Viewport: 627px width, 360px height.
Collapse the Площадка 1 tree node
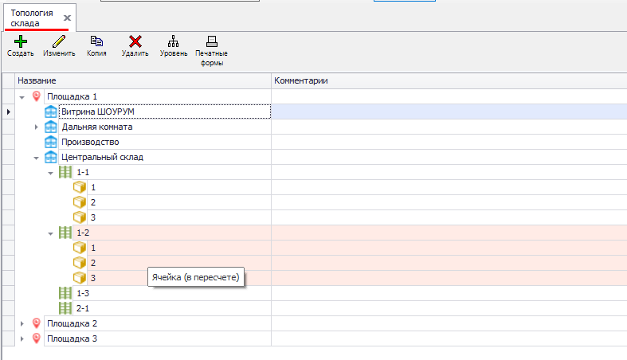[x=22, y=96]
